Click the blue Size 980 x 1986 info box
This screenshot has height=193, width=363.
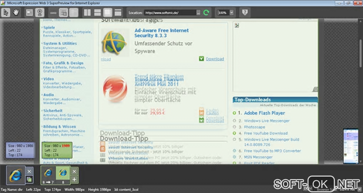(21, 150)
